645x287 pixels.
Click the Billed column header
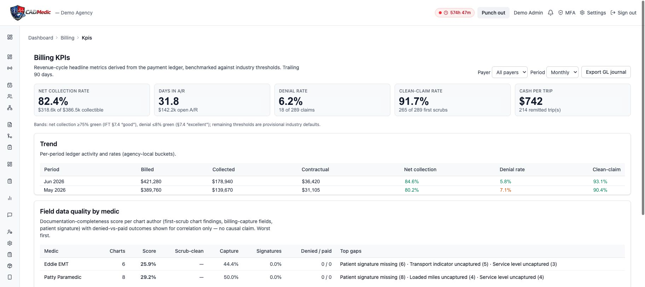click(x=147, y=169)
